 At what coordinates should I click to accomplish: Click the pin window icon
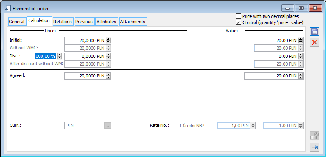(x=314, y=147)
